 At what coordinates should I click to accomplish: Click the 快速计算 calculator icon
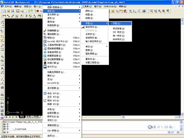45,63
